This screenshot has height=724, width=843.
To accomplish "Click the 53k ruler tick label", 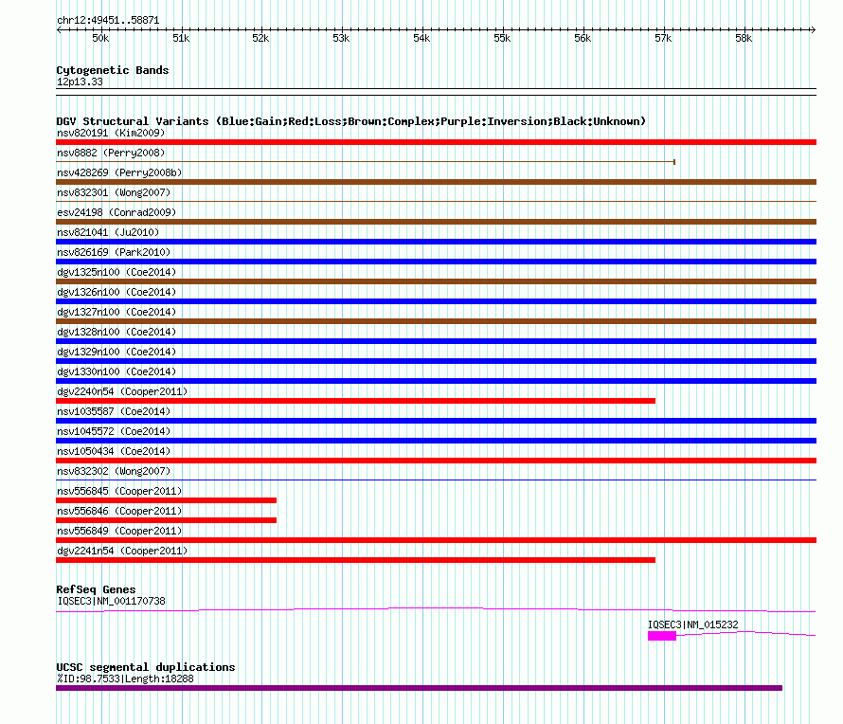I will (341, 38).
